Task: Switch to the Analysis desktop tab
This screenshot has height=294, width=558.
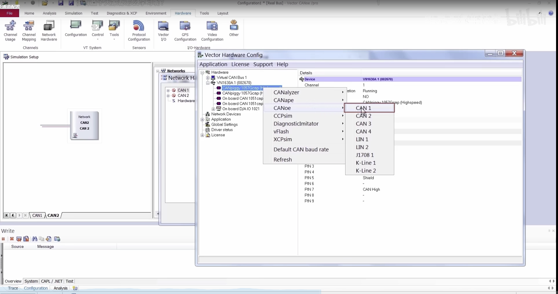Action: click(x=60, y=288)
